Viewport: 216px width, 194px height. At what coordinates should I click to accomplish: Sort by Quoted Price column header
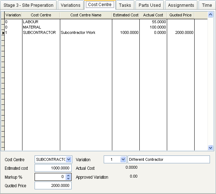coord(180,15)
